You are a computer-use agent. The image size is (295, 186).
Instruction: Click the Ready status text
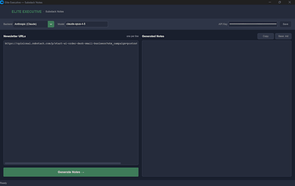pyautogui.click(x=3, y=183)
